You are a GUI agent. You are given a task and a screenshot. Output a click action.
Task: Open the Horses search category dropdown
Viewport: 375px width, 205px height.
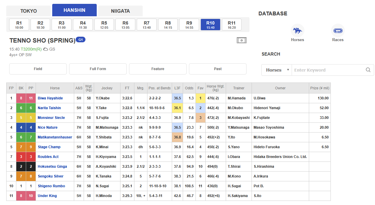tap(277, 70)
